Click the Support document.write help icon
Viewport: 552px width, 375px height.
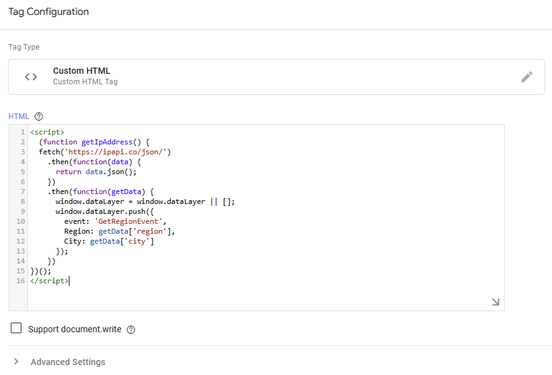pos(130,329)
